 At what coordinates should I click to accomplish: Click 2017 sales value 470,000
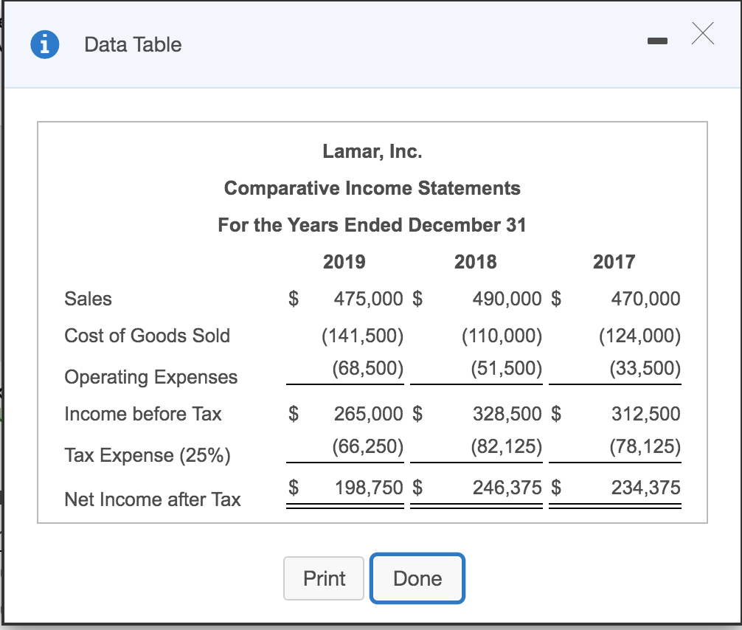(645, 299)
